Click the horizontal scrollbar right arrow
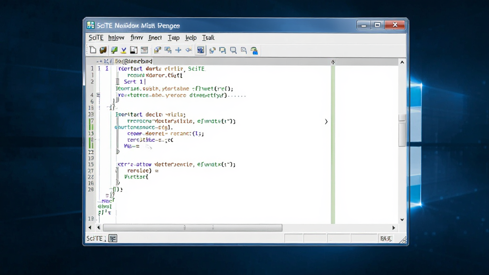489x275 pixels. [393, 228]
